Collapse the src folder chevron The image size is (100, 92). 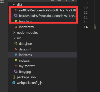pyautogui.click(x=14, y=38)
